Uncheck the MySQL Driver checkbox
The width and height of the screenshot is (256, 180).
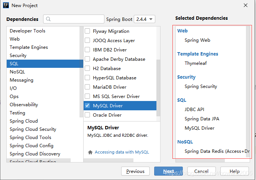(x=87, y=105)
